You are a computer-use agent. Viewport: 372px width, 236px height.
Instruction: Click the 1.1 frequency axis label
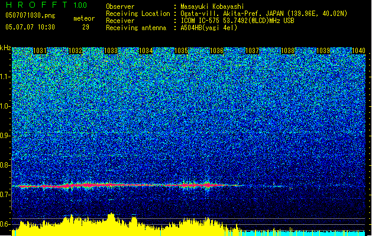click(x=5, y=77)
